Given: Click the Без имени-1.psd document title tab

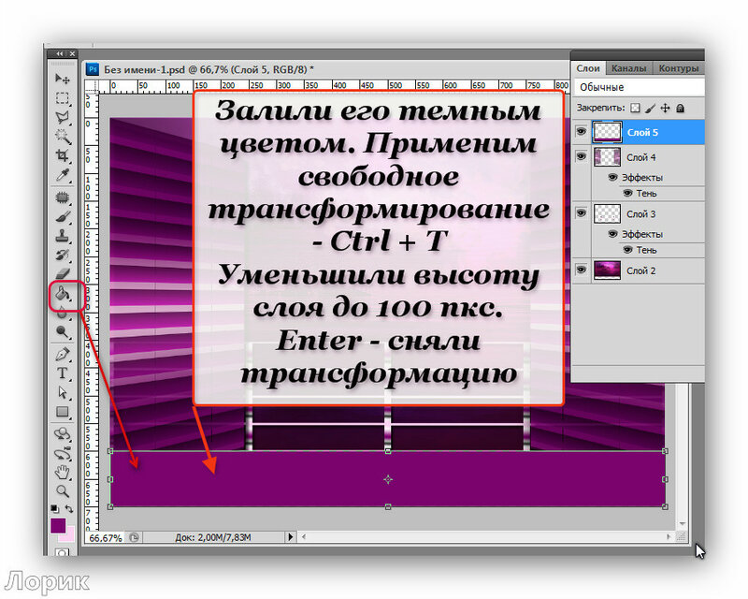Looking at the screenshot, I should [x=209, y=70].
